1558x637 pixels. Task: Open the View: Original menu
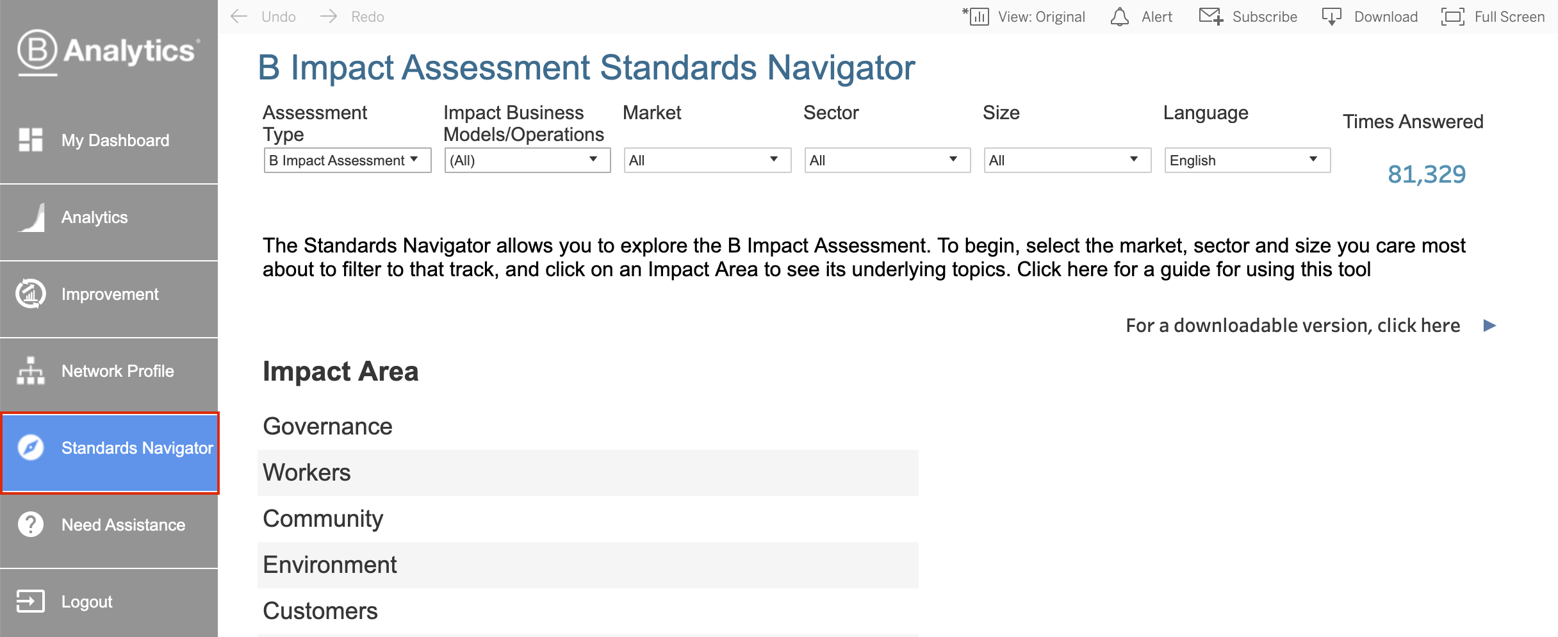point(1024,17)
